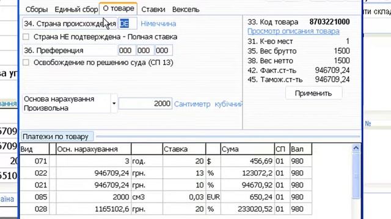391x219 pixels.
Task: Click the scroll-up arrow of payments table
Action: pyautogui.click(x=356, y=148)
